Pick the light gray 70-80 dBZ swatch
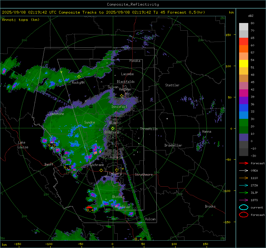Viewport: 266px width, 248px height. click(x=244, y=27)
